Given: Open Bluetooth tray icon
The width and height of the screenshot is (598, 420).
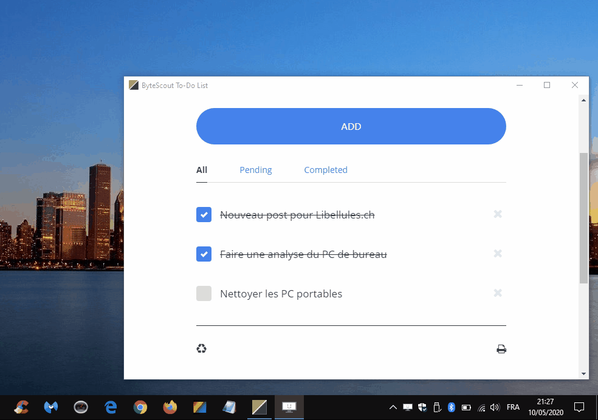Looking at the screenshot, I should pos(451,407).
